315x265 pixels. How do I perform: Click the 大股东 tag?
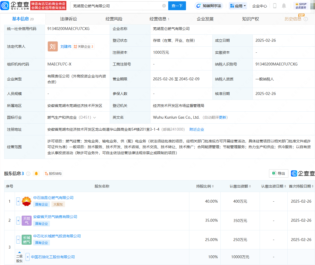click(58, 204)
